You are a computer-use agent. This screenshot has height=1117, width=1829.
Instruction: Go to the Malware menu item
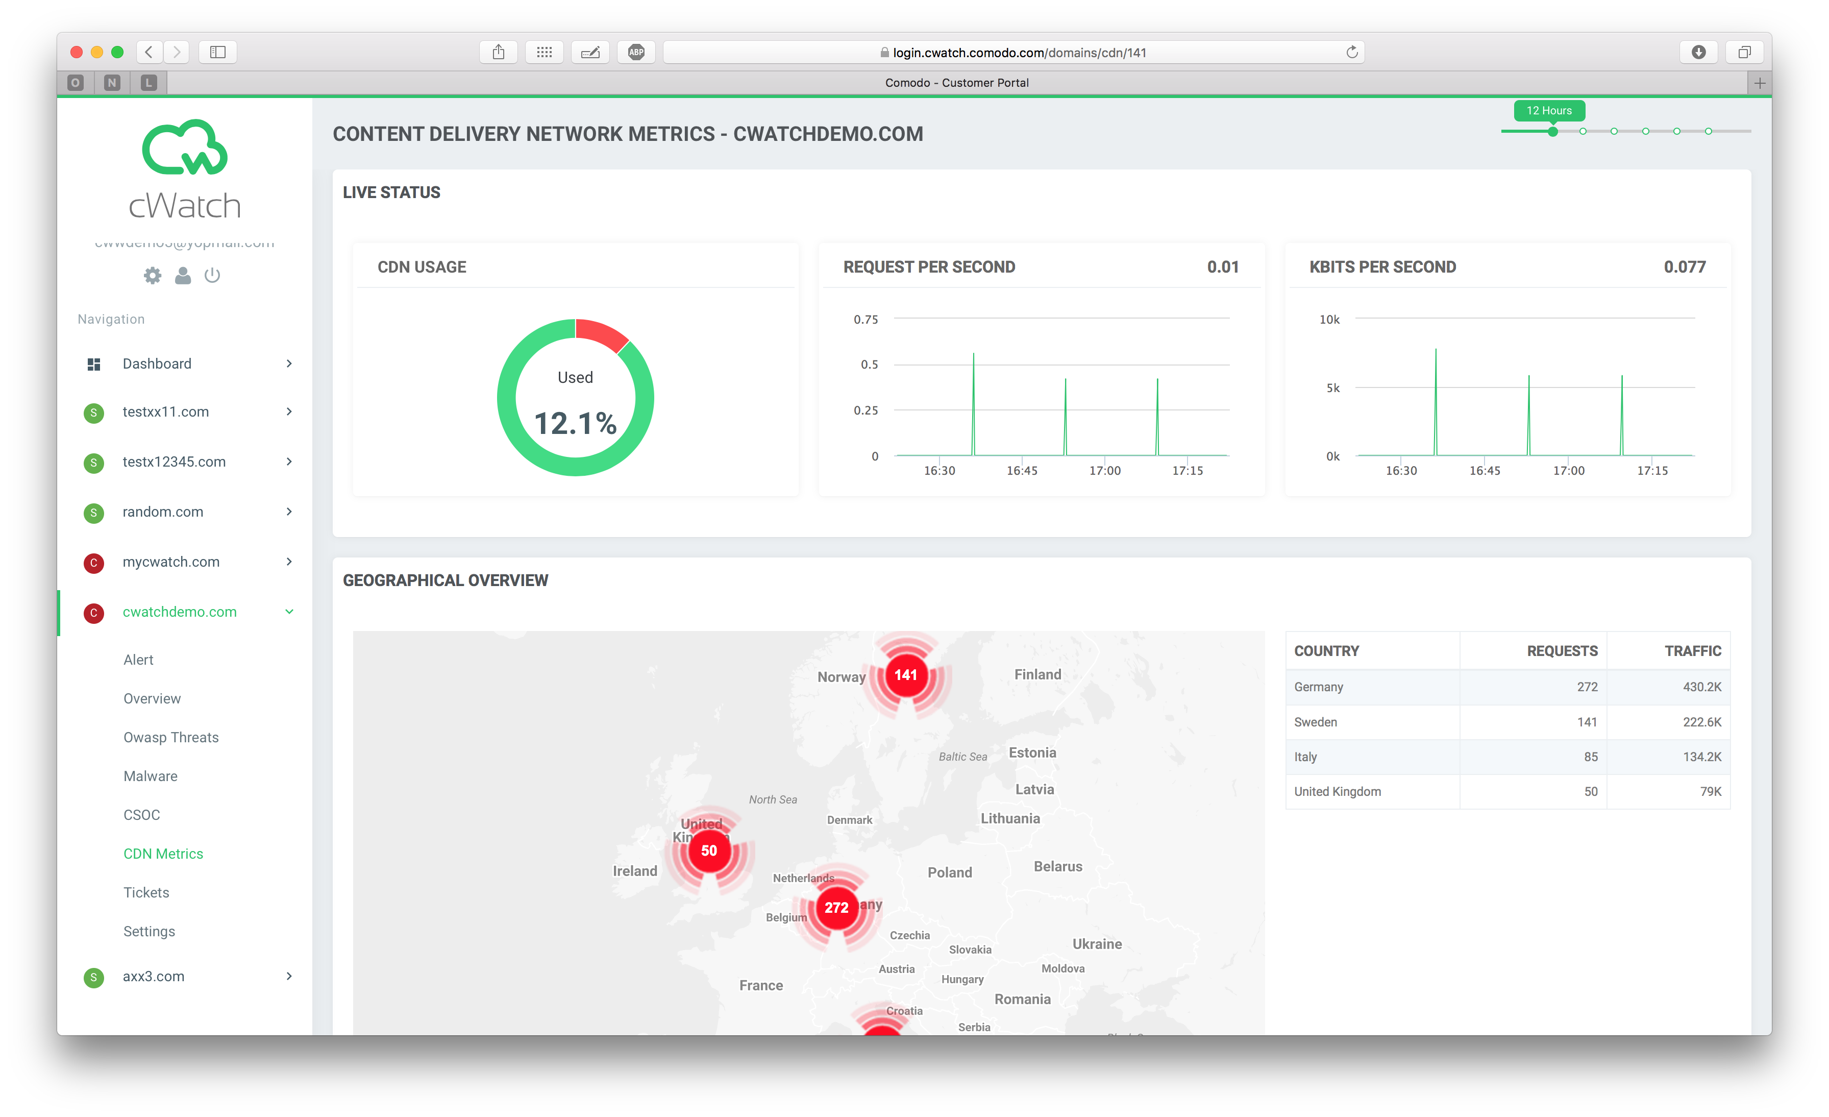point(150,776)
